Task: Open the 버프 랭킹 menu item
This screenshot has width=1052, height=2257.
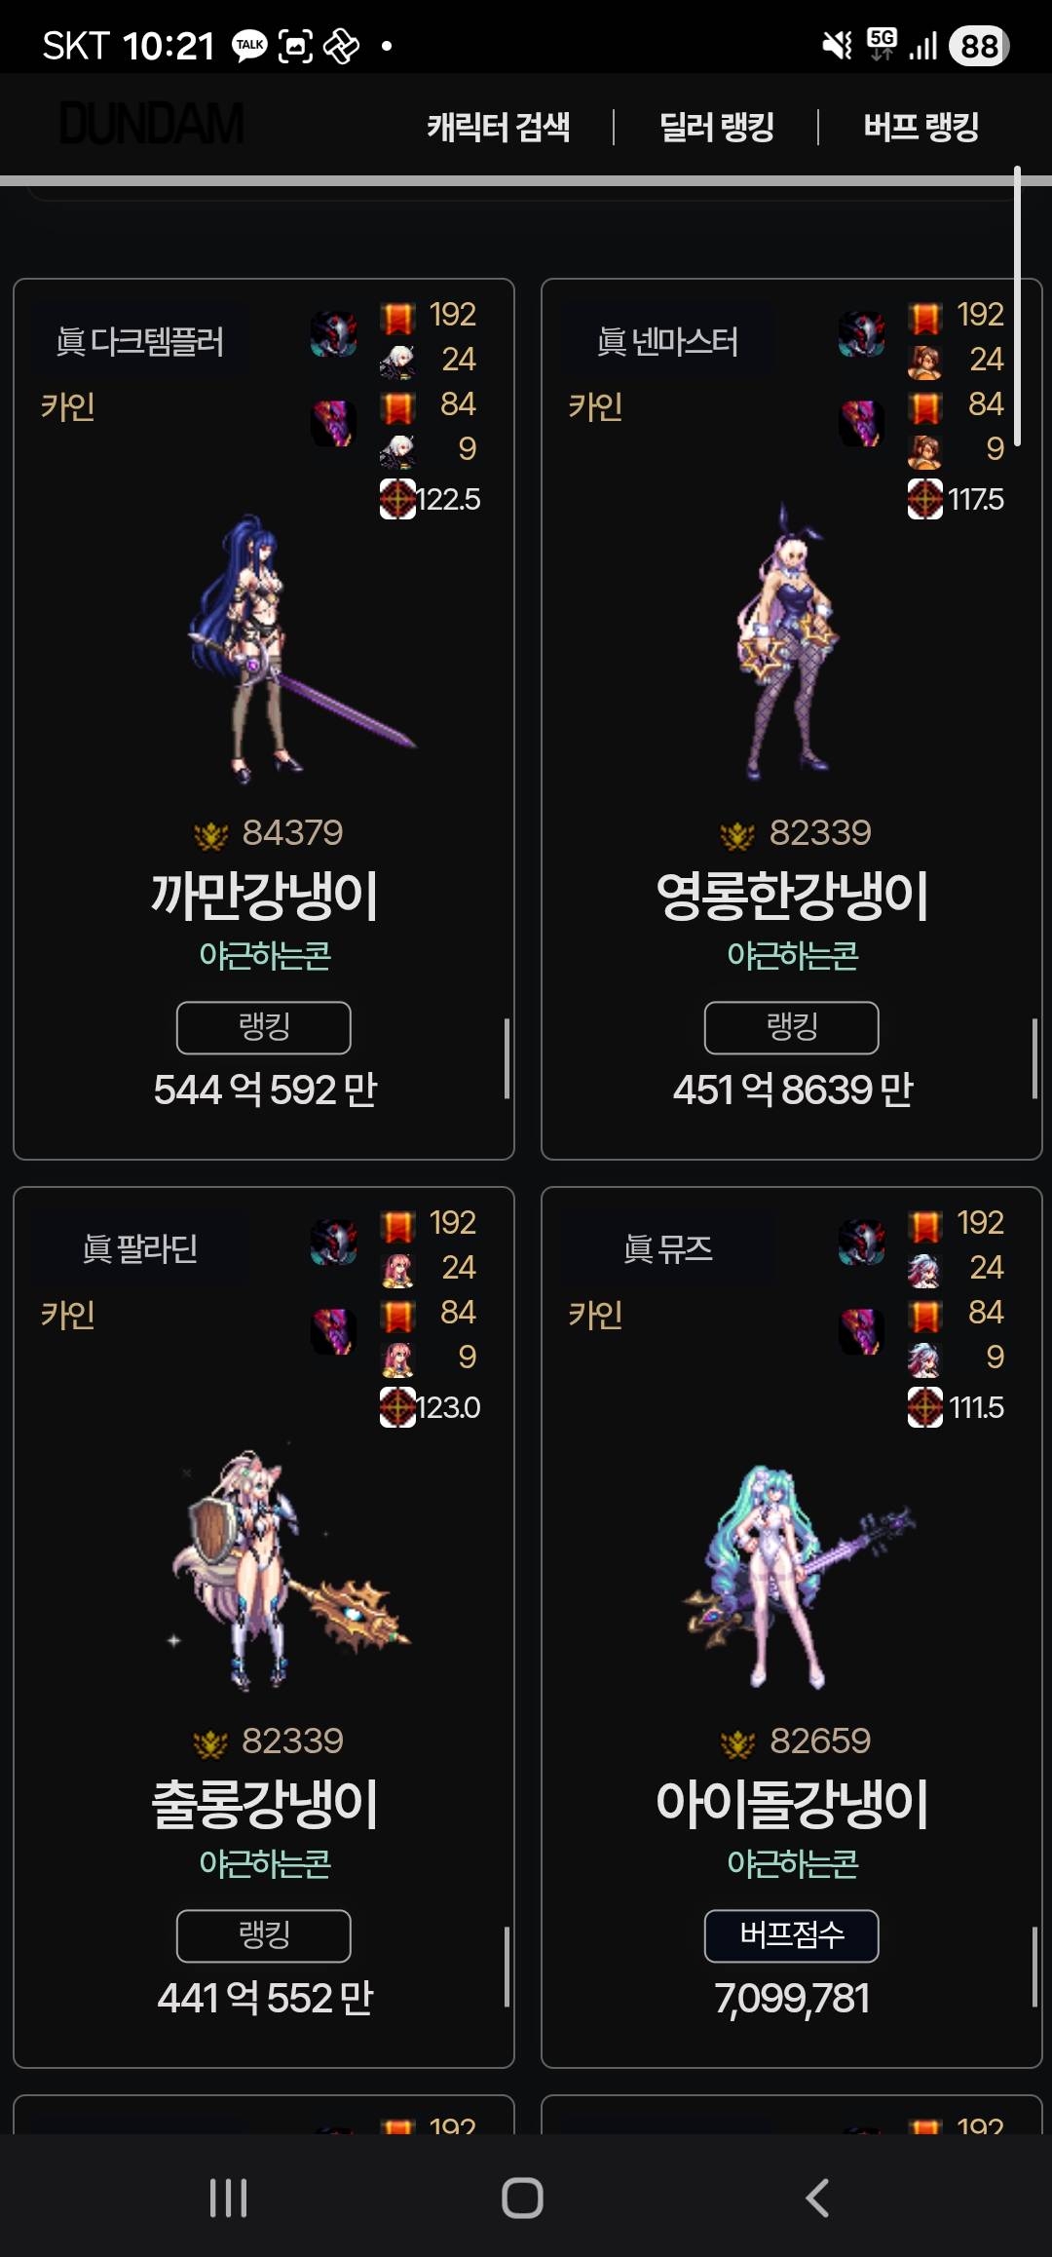Action: tap(921, 127)
